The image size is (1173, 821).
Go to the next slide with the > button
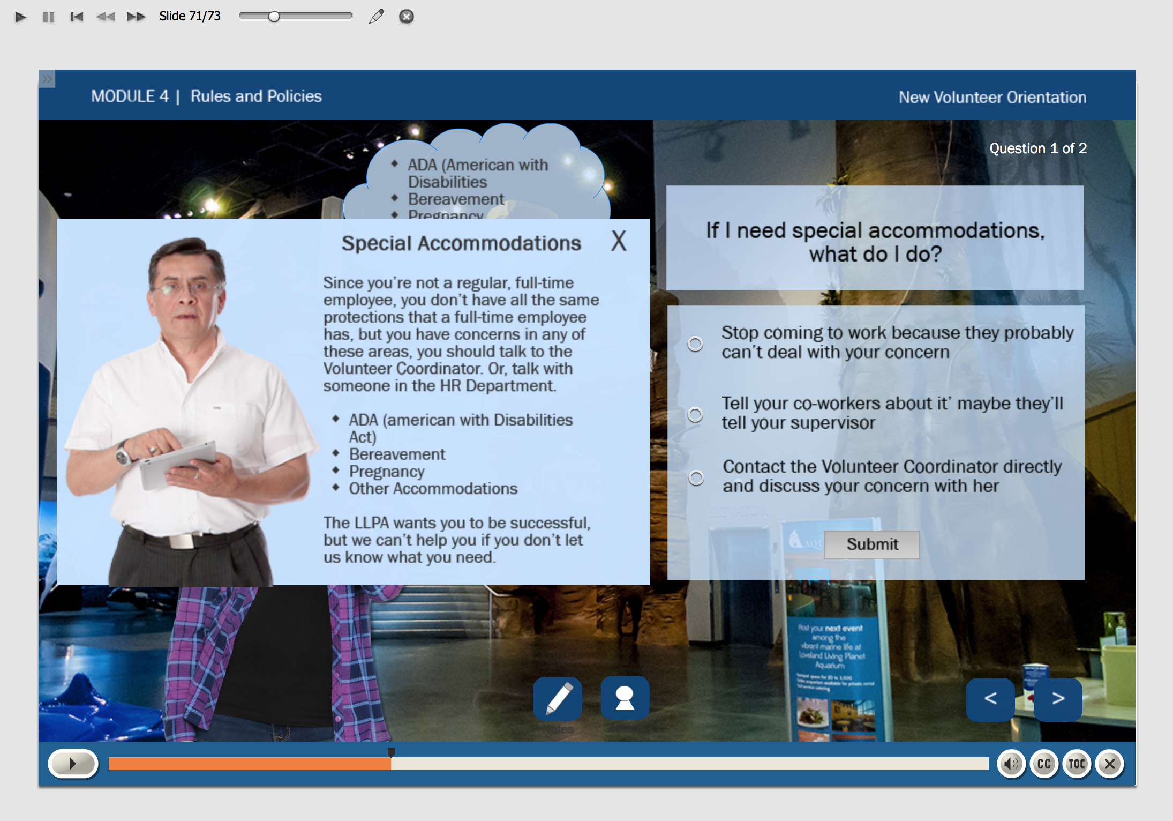pyautogui.click(x=1057, y=699)
